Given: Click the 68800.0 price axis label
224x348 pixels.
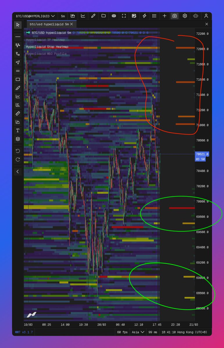Looking at the screenshot, I should [202, 293].
